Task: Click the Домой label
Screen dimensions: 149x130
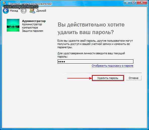Action: click(41, 11)
